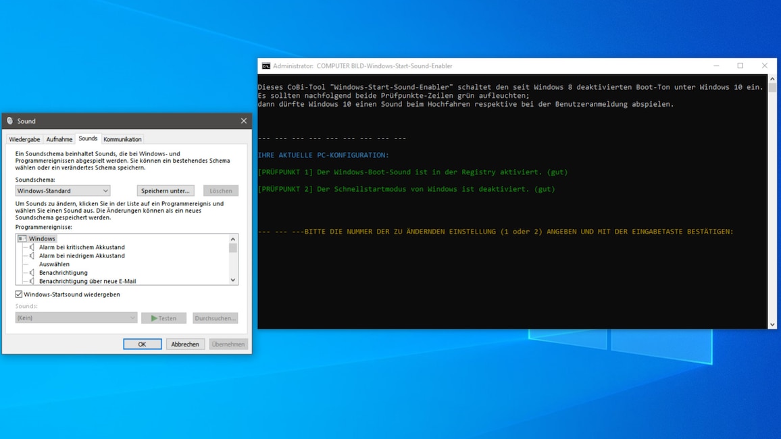
Task: Click the event list scroll up arrow
Action: point(232,239)
